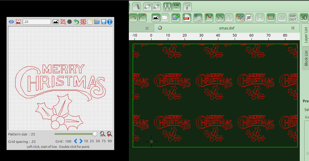Click the greyed bracket-arrow toolbar icon
This screenshot has height=161, width=309.
[x=260, y=18]
